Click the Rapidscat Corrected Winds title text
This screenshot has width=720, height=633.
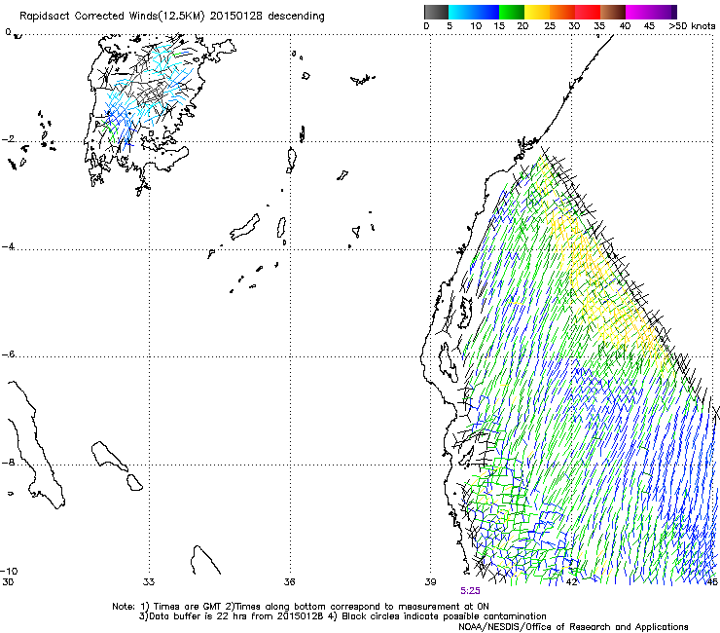(x=172, y=17)
